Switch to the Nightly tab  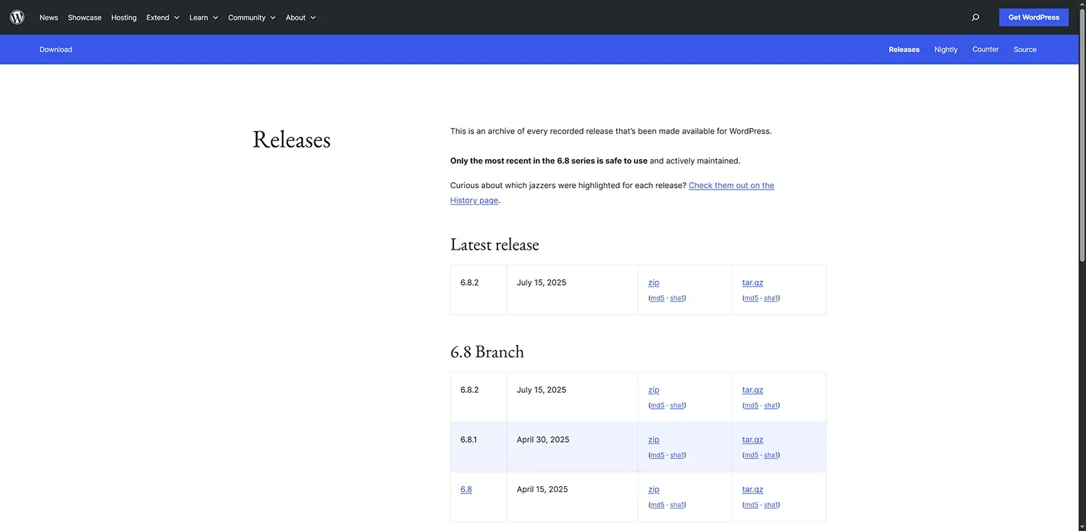946,49
